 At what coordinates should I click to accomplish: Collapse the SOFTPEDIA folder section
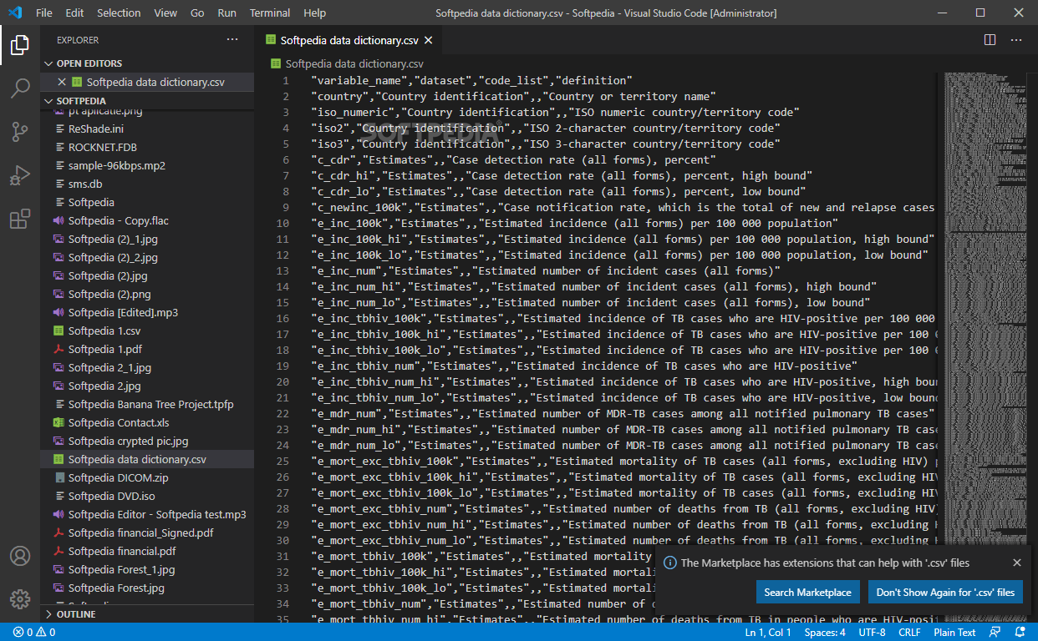[80, 101]
